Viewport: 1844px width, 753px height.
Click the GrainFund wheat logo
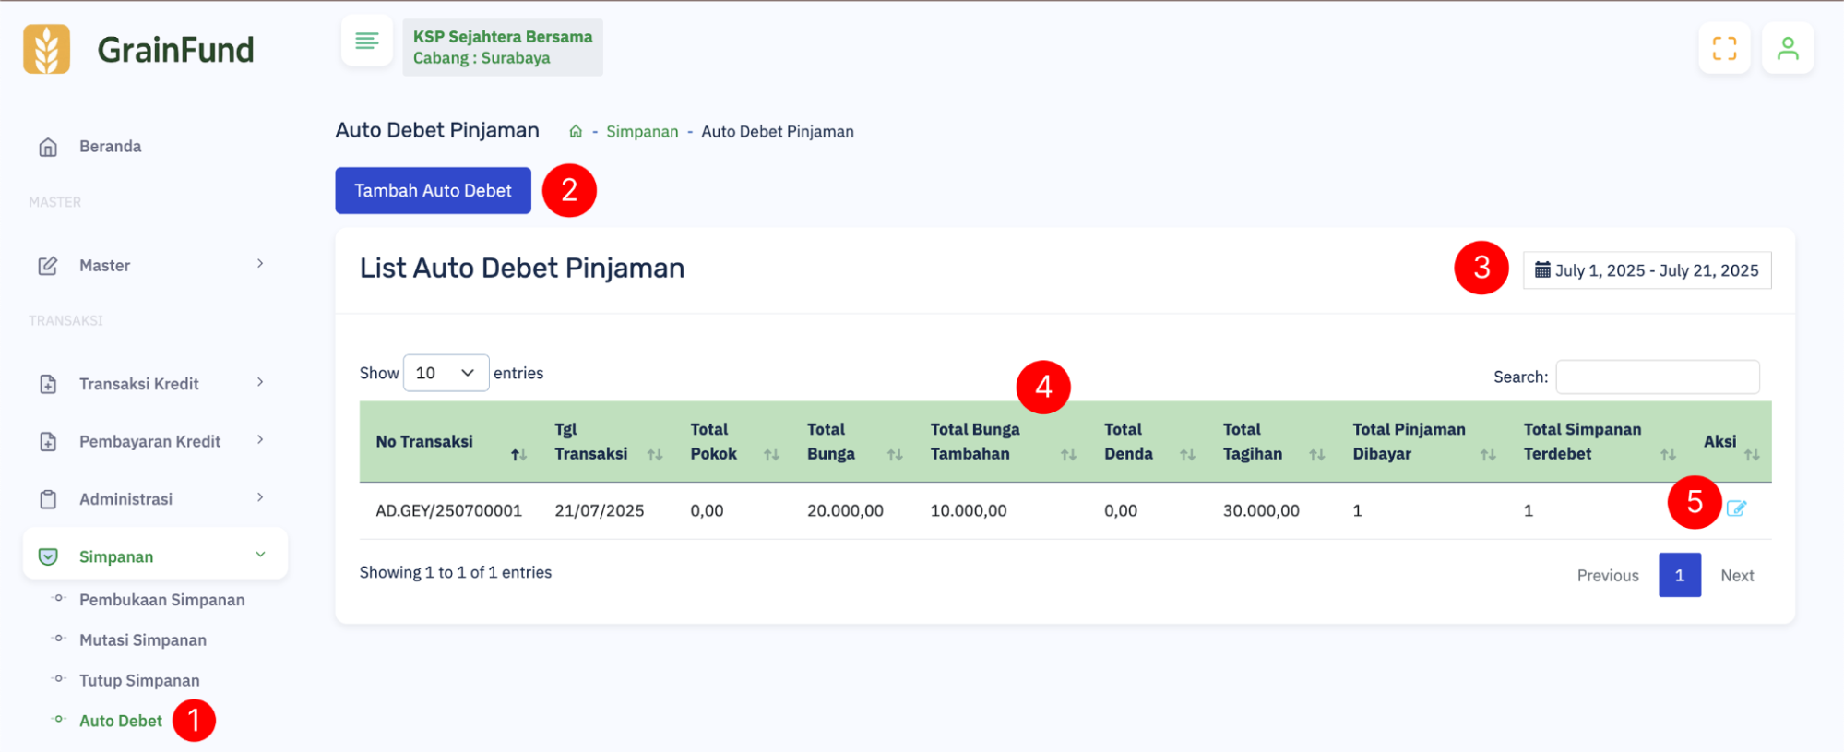point(47,49)
